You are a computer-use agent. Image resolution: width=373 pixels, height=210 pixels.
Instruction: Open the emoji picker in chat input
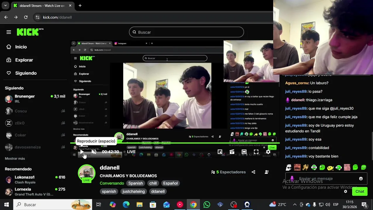click(x=361, y=178)
